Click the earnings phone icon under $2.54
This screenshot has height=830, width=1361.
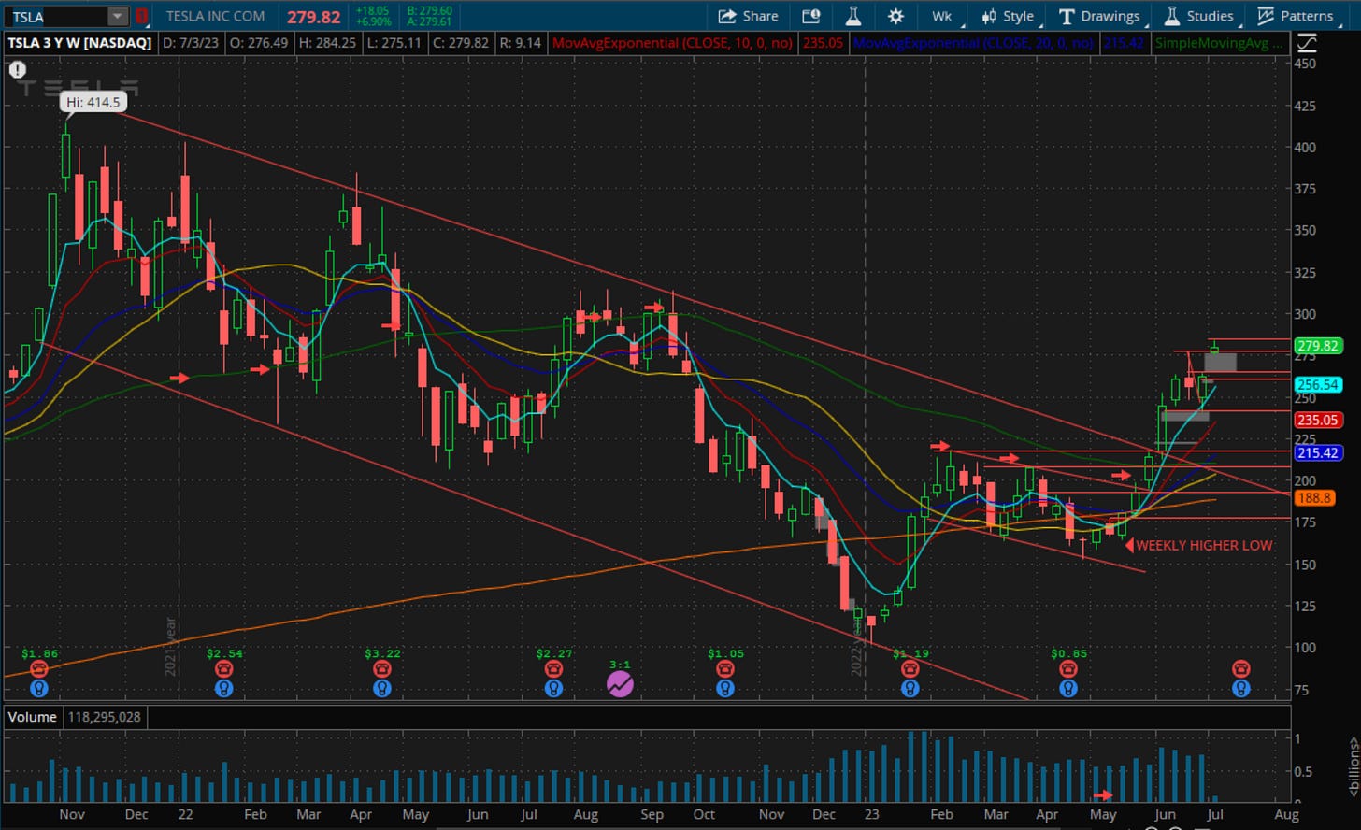tap(223, 669)
